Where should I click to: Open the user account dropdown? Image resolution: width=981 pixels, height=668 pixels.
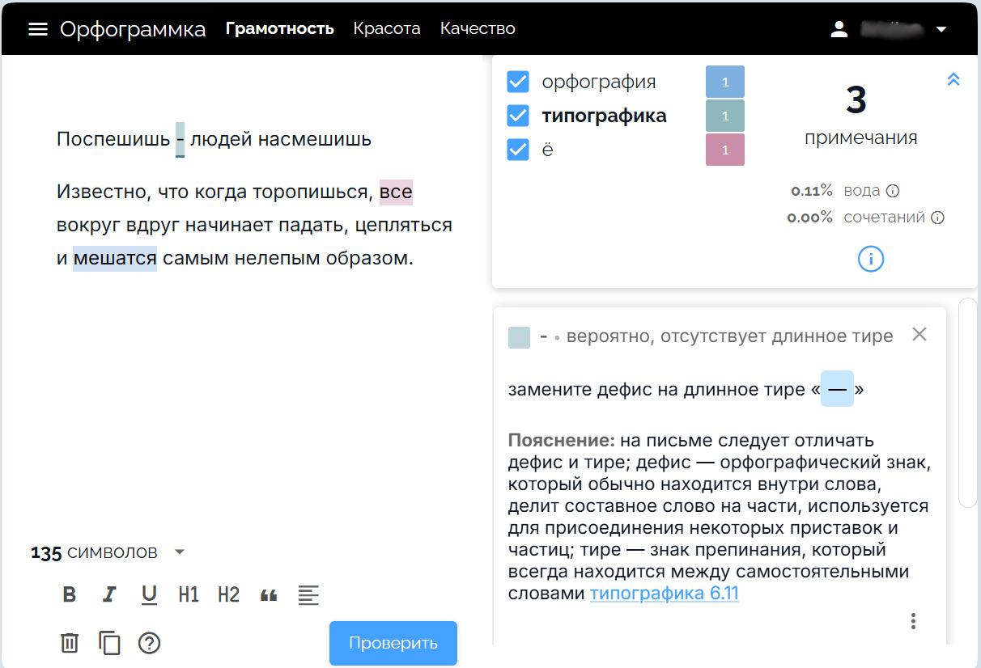click(x=941, y=28)
